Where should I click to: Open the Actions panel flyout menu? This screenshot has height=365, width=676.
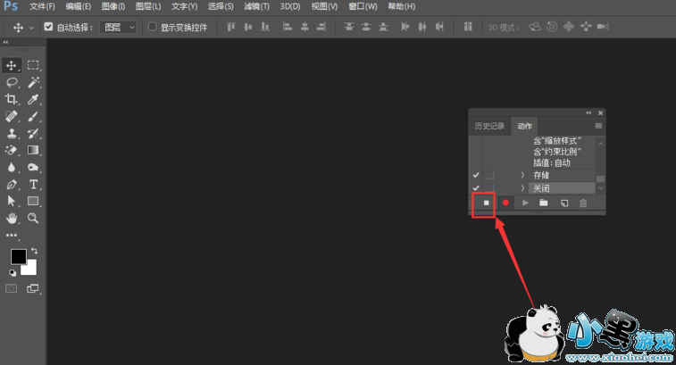tap(598, 126)
